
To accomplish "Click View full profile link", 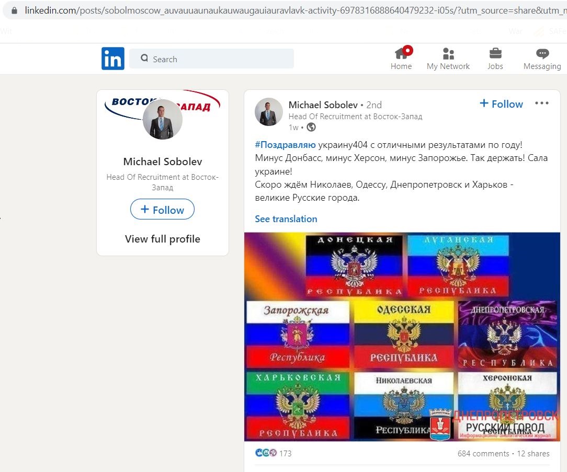I will click(x=162, y=239).
